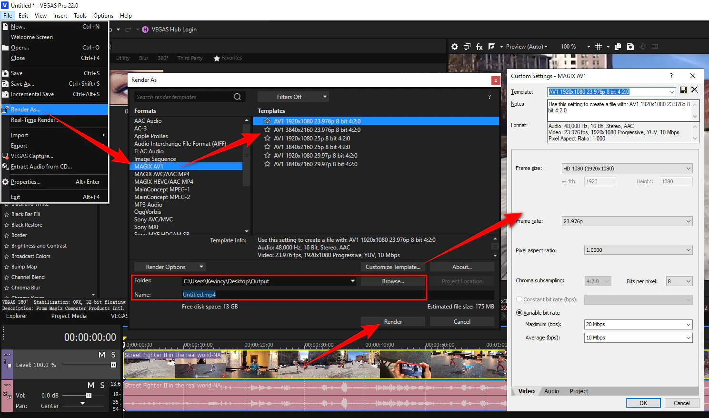Open track 1 more-options dots
Viewport: 709px width, 418px height.
pos(7,355)
